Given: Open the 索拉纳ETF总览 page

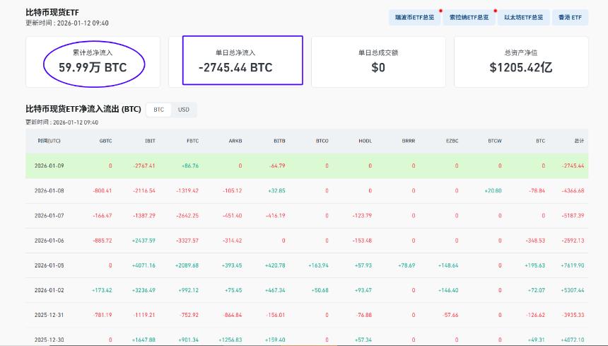Looking at the screenshot, I should tap(469, 18).
